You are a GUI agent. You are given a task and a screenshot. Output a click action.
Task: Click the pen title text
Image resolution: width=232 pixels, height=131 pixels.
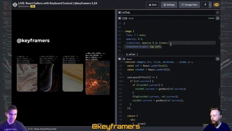pos(58,3)
